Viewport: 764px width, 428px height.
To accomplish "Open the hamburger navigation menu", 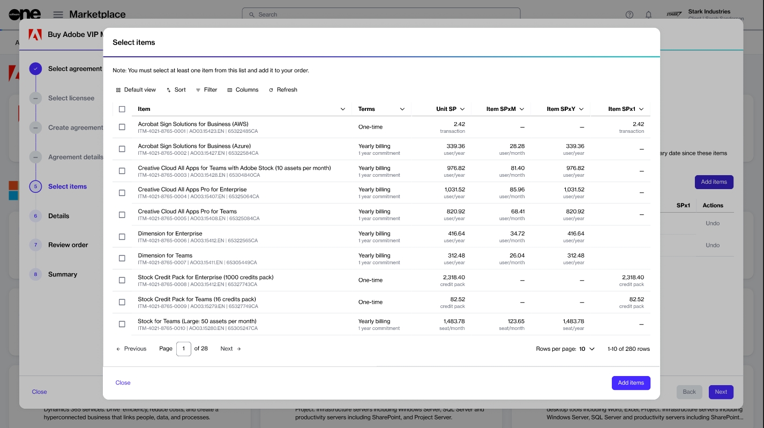I will click(x=58, y=14).
